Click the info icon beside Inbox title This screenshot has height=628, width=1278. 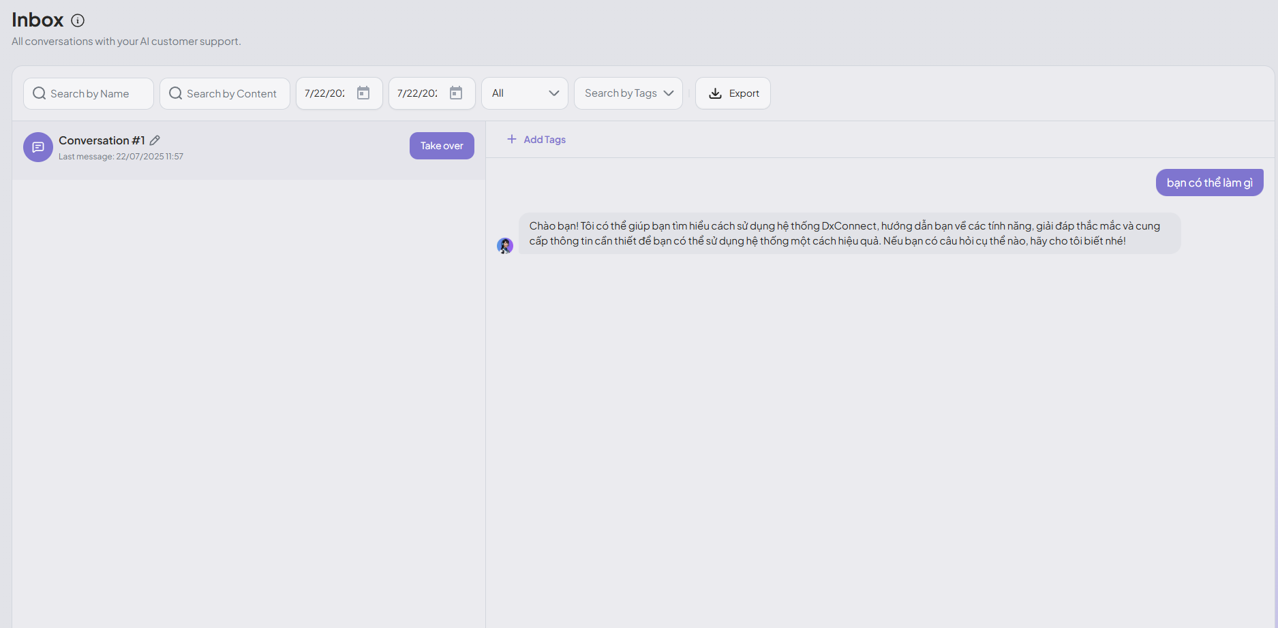coord(78,20)
